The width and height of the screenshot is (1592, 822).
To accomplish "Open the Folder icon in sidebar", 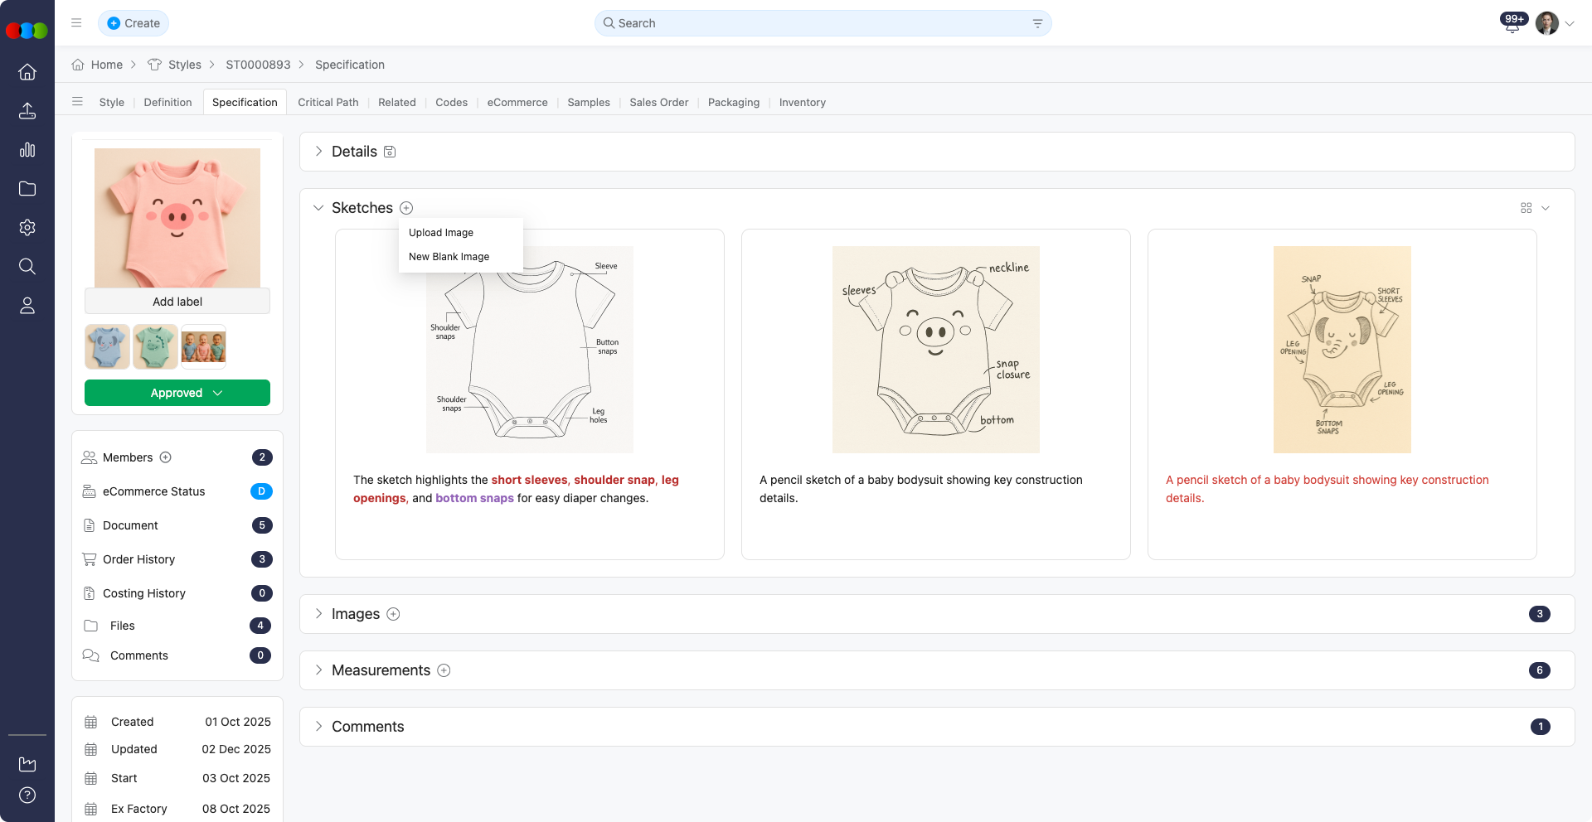I will (27, 189).
